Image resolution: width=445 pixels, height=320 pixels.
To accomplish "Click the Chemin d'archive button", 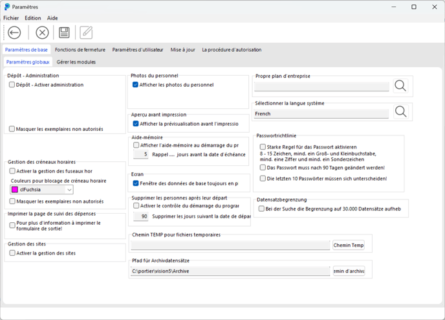I will click(349, 271).
